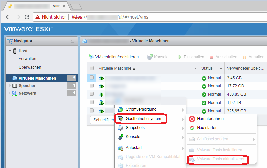267x168 pixels.
Task: Toggle the select-all checkbox in table header
Action: coord(92,68)
